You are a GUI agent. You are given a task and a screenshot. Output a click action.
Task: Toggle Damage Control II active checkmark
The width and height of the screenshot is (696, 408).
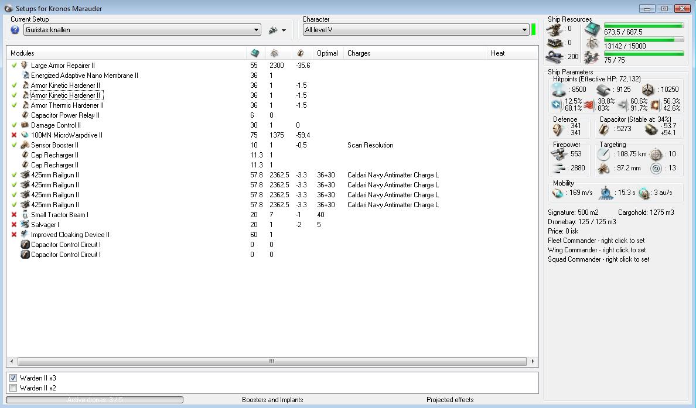[14, 125]
